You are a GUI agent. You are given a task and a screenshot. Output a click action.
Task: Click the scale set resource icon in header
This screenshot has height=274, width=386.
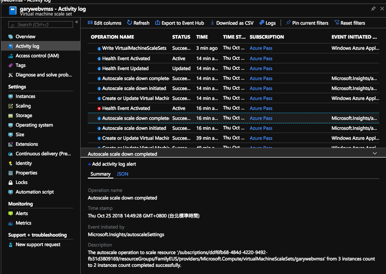click(13, 11)
